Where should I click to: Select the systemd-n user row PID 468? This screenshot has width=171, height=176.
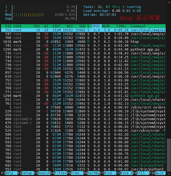pyautogui.click(x=83, y=119)
